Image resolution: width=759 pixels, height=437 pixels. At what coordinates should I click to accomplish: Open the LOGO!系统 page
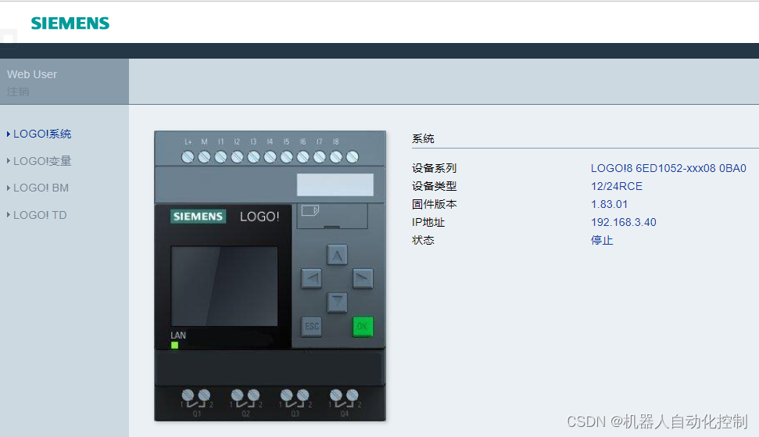click(x=42, y=134)
